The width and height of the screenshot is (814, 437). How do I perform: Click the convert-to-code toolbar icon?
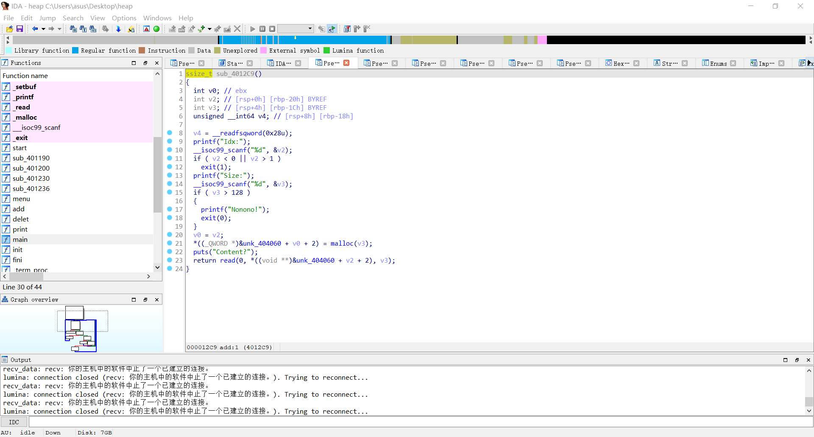(x=172, y=29)
